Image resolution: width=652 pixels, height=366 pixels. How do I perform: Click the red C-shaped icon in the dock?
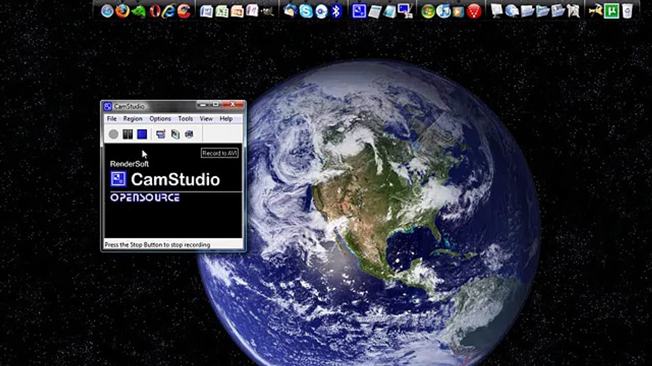[184, 11]
